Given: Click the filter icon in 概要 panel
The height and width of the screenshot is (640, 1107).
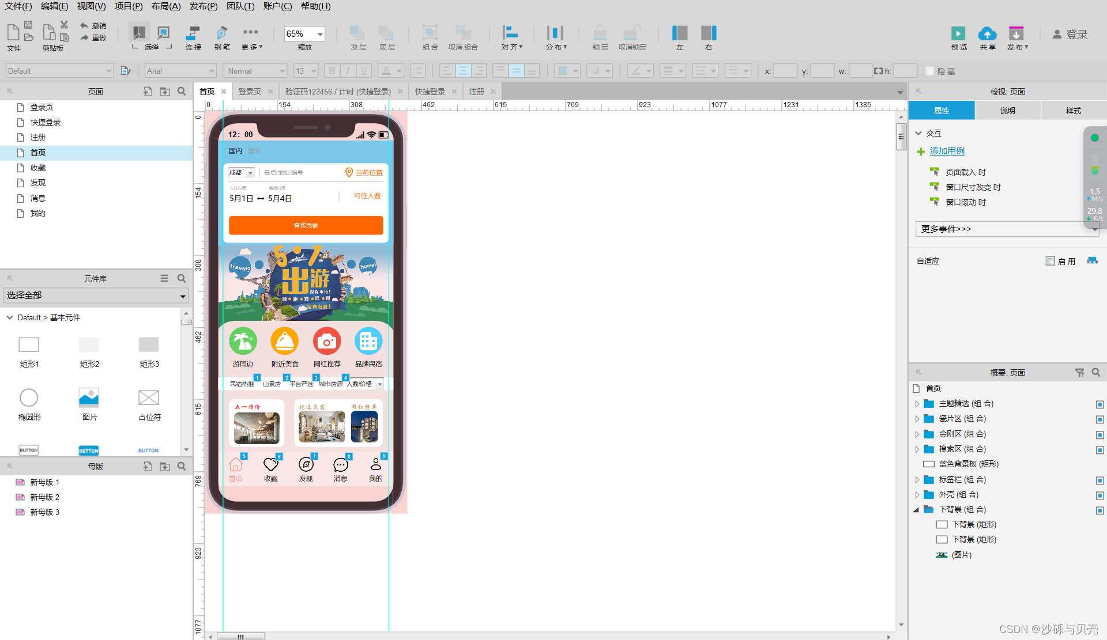Looking at the screenshot, I should coord(1079,373).
